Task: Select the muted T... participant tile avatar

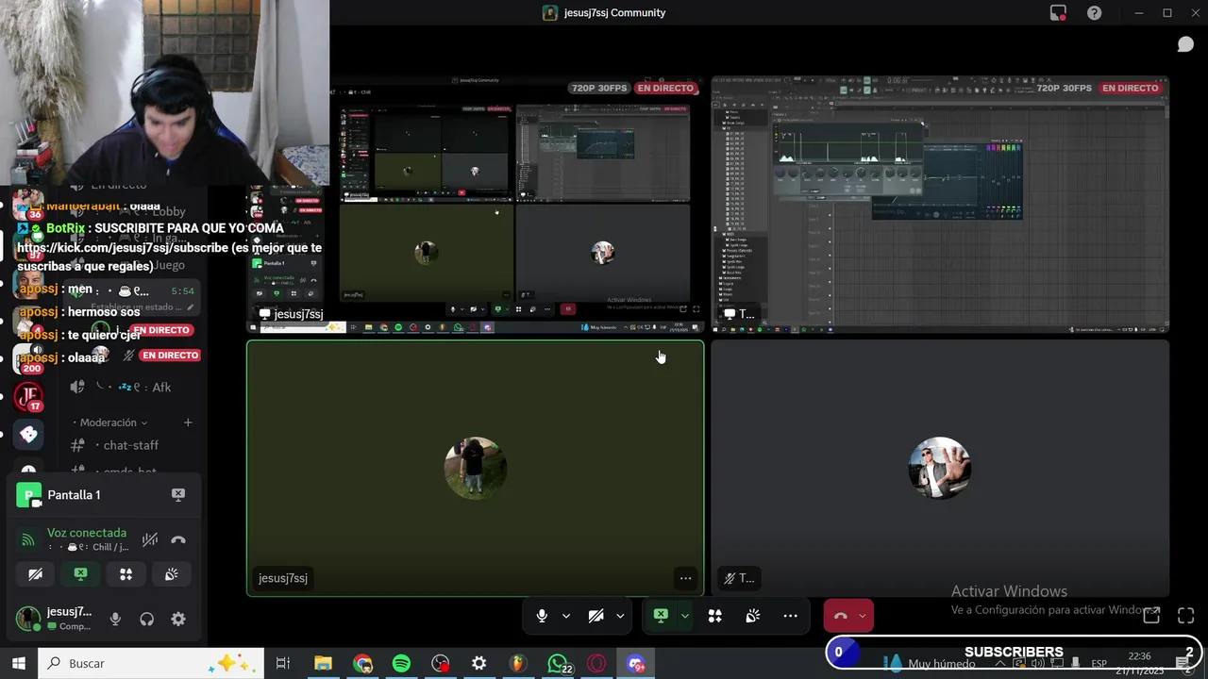Action: point(939,468)
